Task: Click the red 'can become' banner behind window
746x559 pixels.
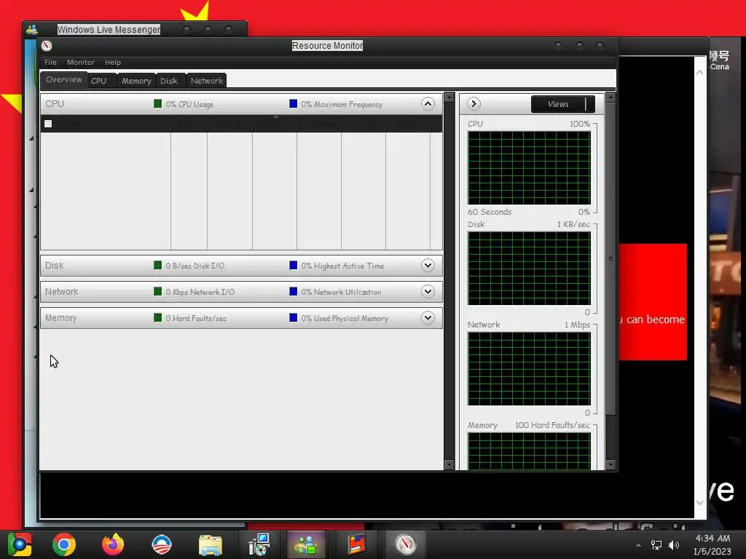Action: pyautogui.click(x=653, y=302)
